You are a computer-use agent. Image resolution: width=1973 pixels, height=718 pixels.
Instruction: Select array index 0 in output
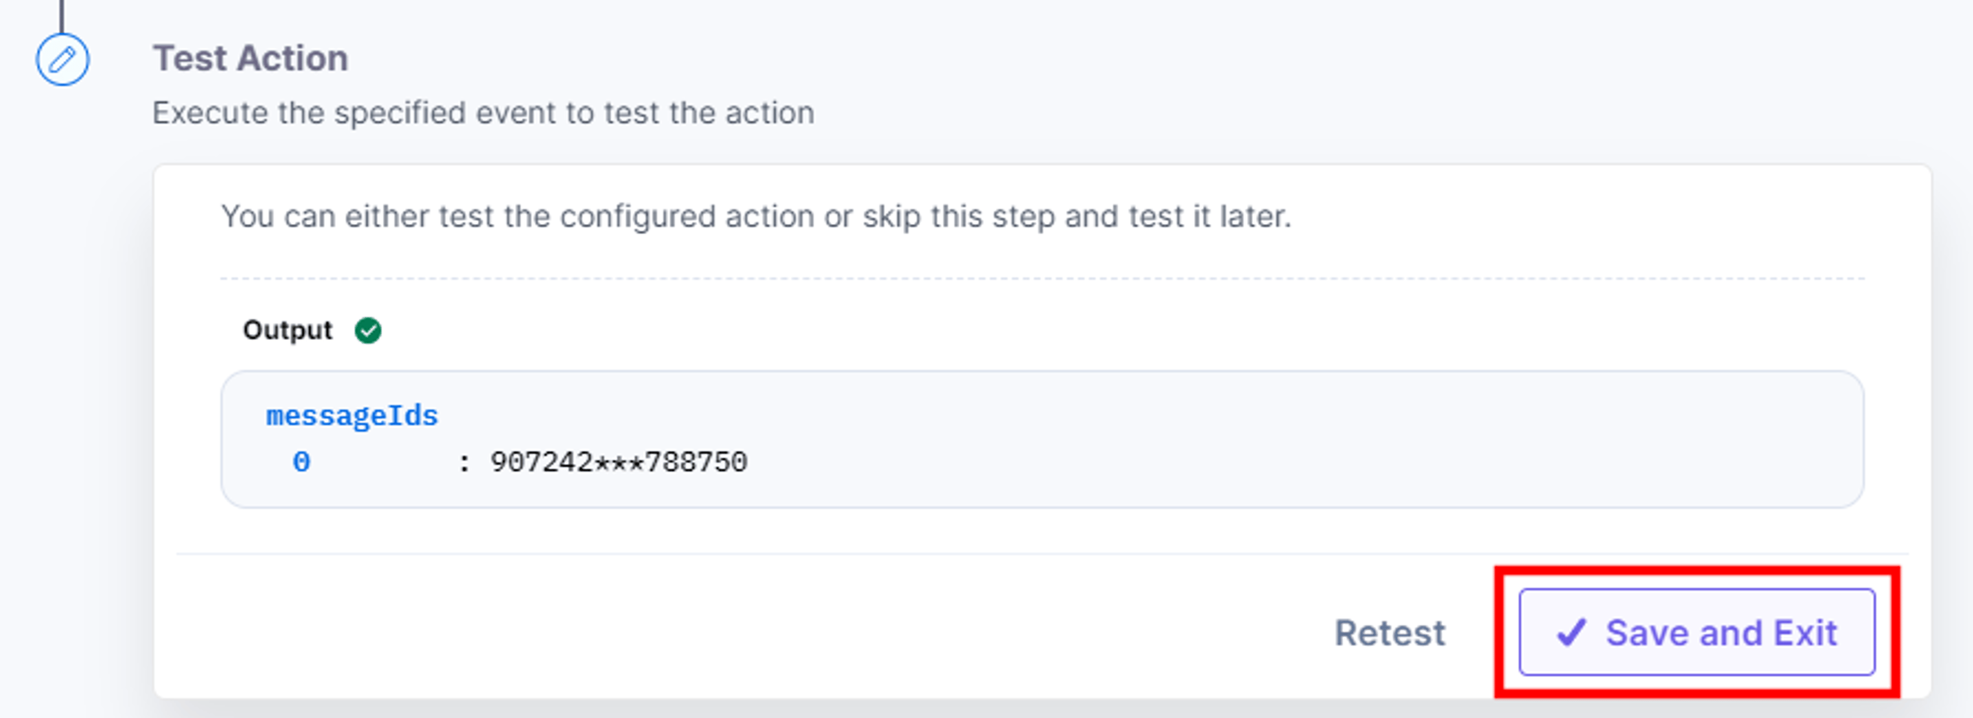point(301,462)
